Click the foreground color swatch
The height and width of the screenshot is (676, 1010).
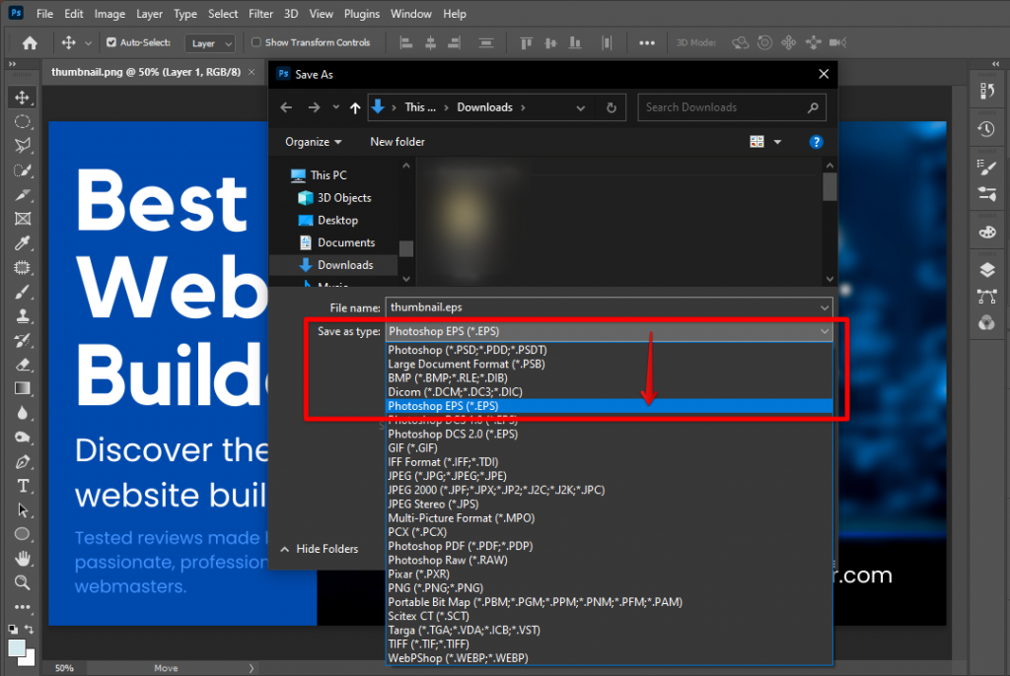pos(17,647)
